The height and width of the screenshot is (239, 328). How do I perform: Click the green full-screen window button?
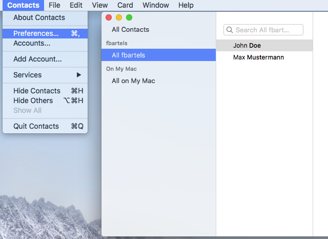pyautogui.click(x=129, y=17)
